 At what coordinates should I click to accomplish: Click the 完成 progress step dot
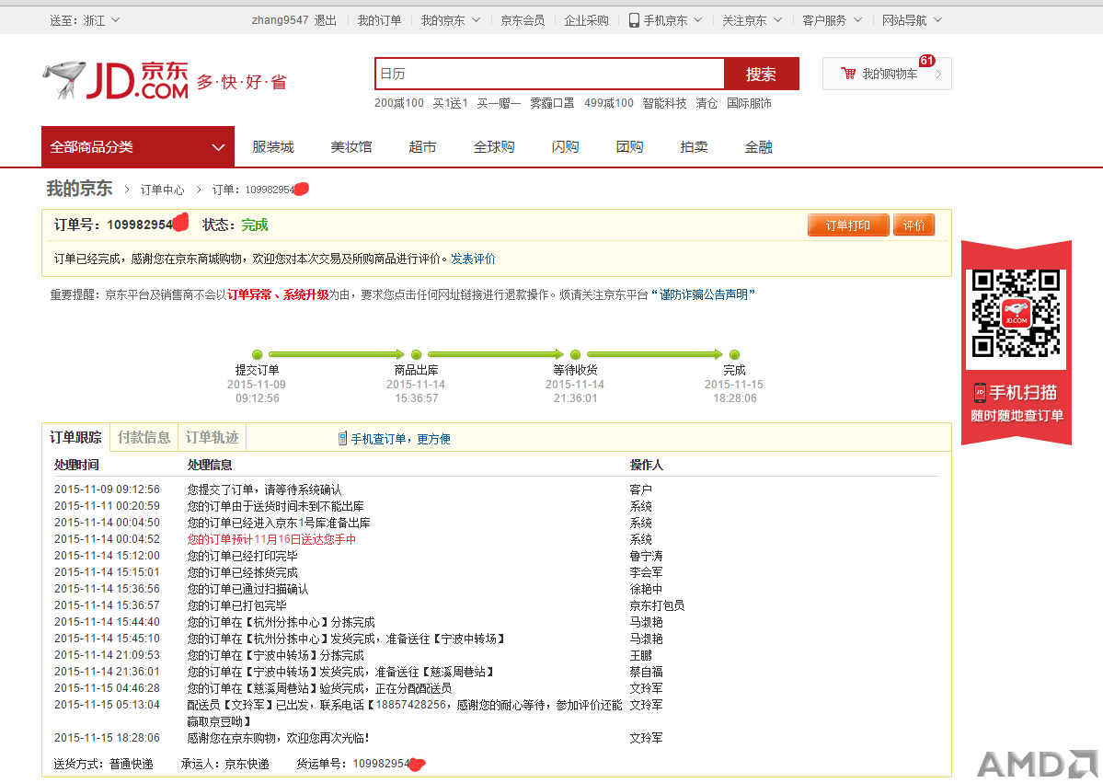[x=734, y=354]
